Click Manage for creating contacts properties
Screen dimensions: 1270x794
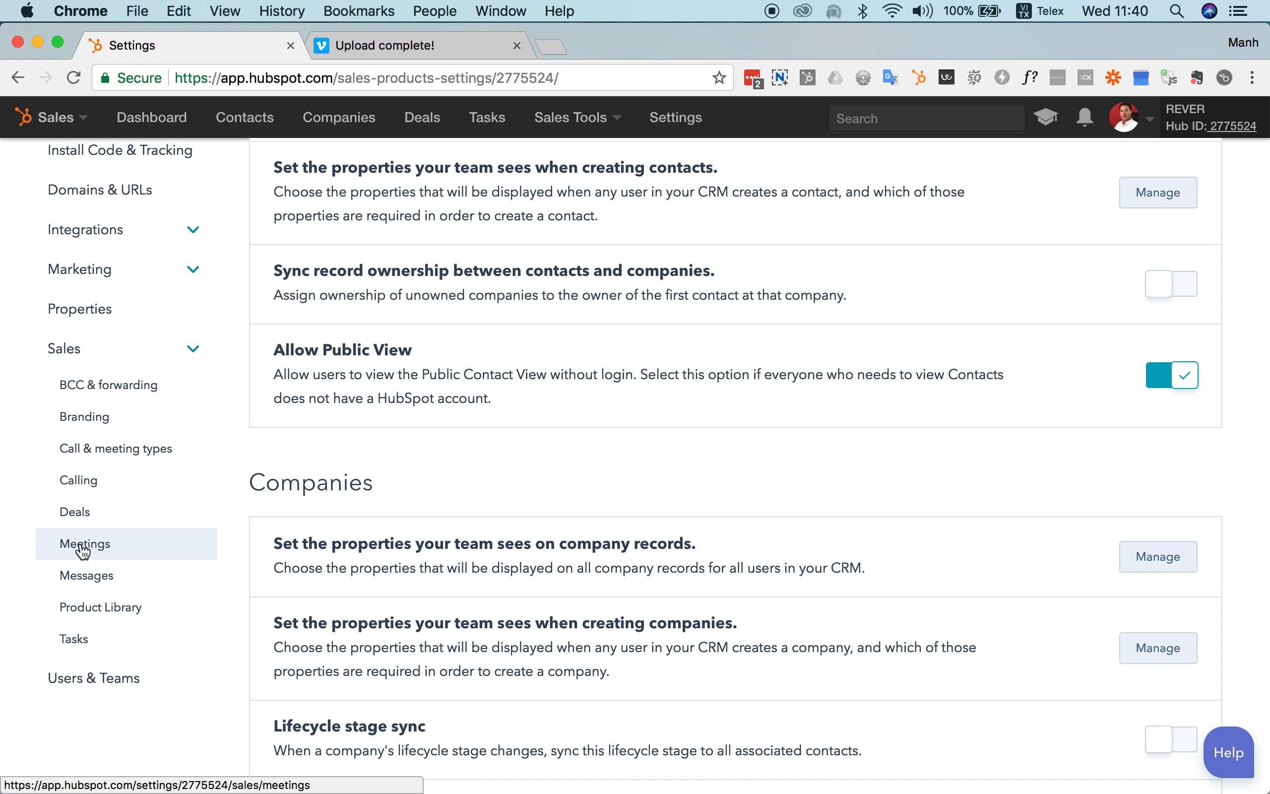tap(1158, 192)
